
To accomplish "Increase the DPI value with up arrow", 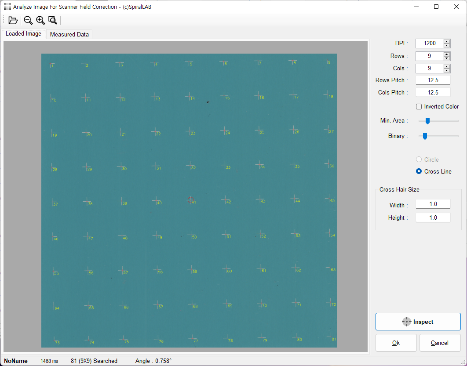I will tap(446, 41).
